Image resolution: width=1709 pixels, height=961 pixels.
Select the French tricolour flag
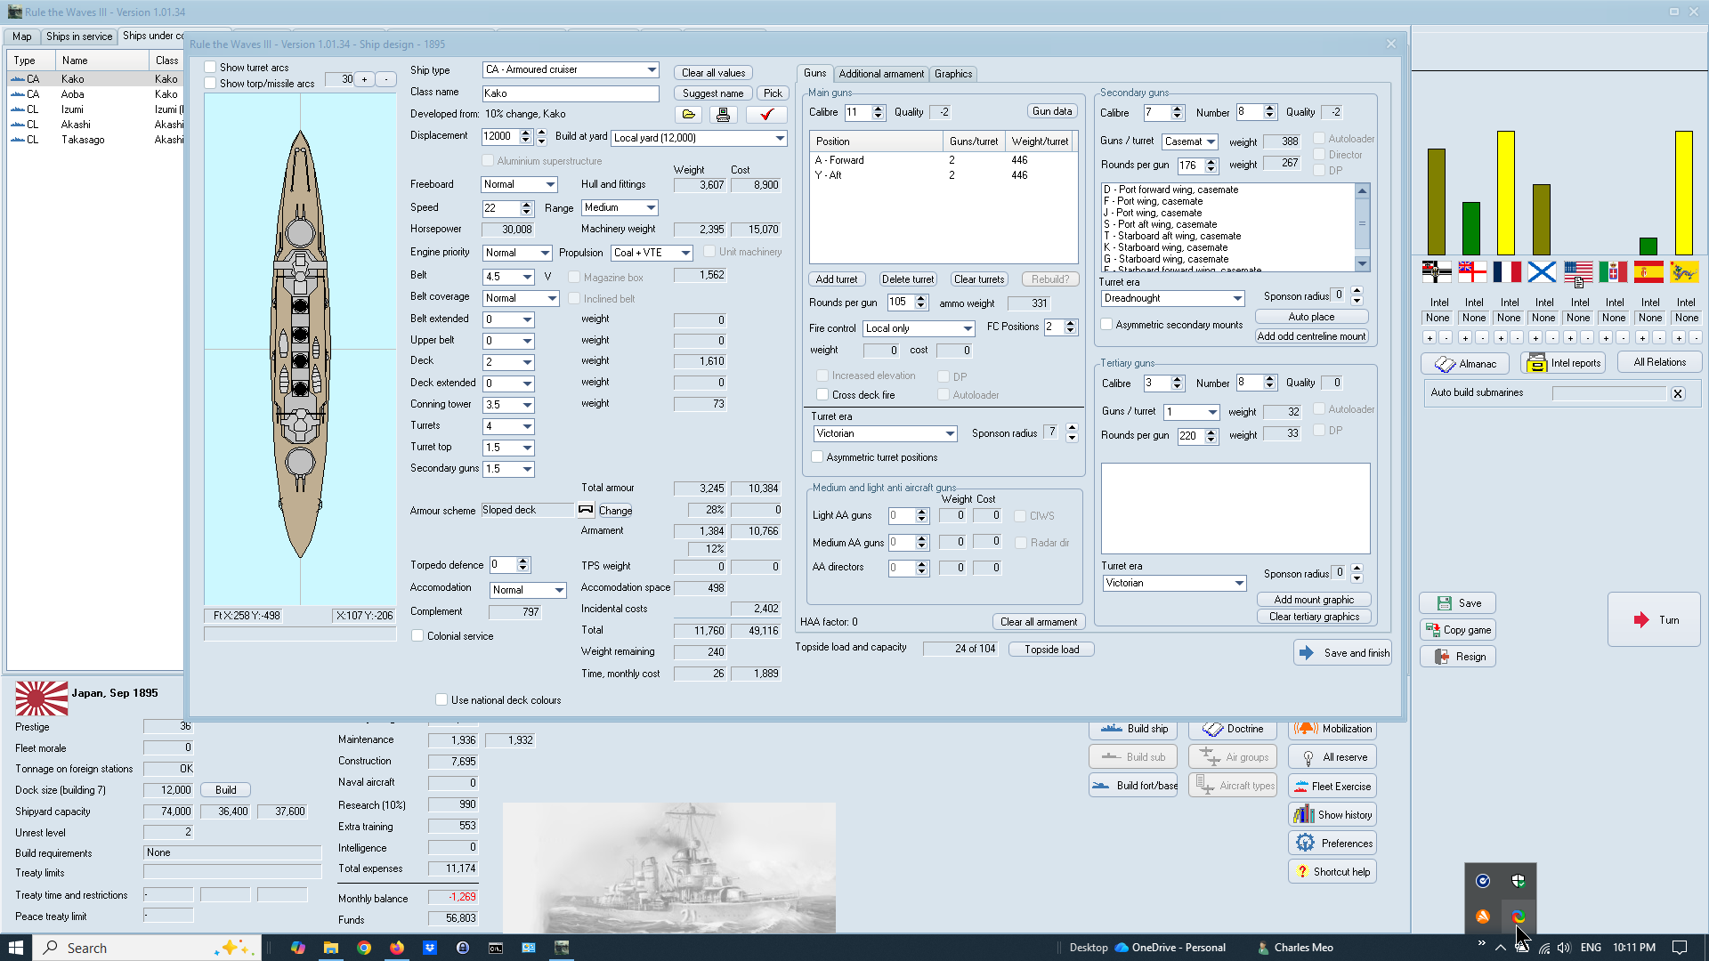[1507, 271]
